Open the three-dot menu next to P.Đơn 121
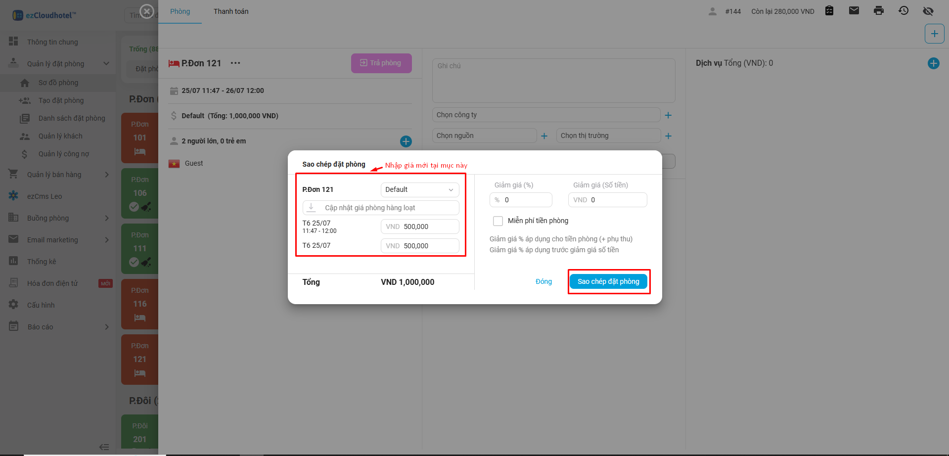The width and height of the screenshot is (949, 456). pyautogui.click(x=235, y=63)
